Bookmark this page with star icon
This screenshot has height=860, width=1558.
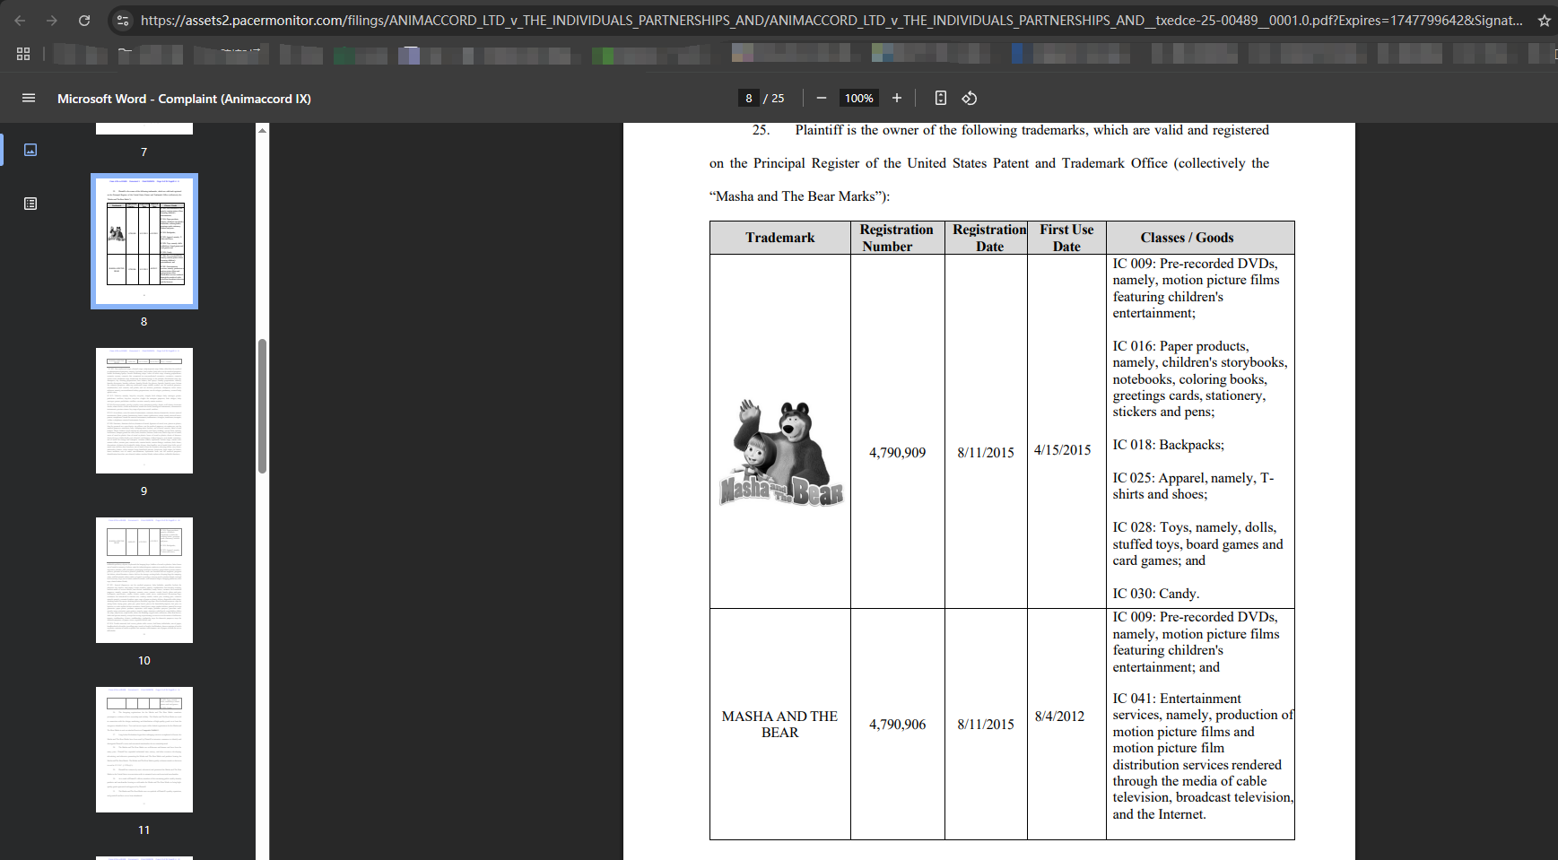pos(1544,21)
